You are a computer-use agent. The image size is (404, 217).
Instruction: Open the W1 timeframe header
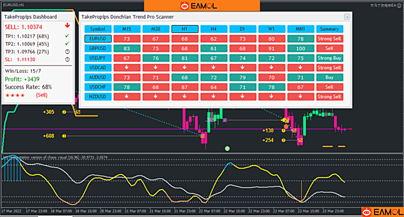coord(272,29)
